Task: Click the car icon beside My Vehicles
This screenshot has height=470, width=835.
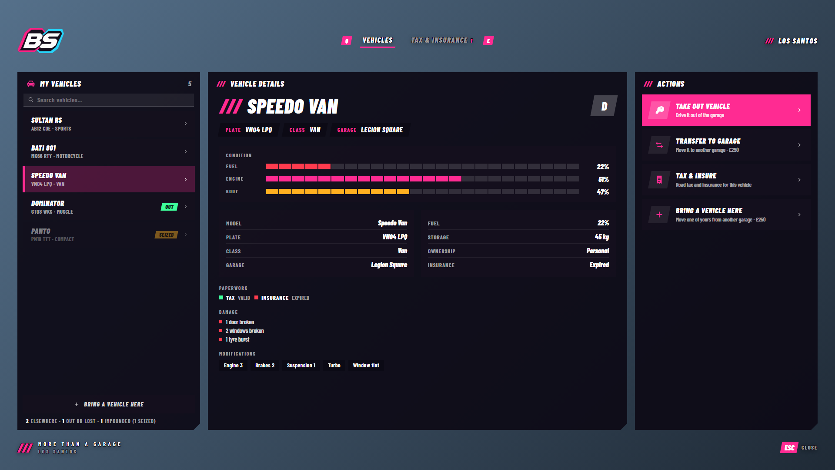Action: point(31,84)
